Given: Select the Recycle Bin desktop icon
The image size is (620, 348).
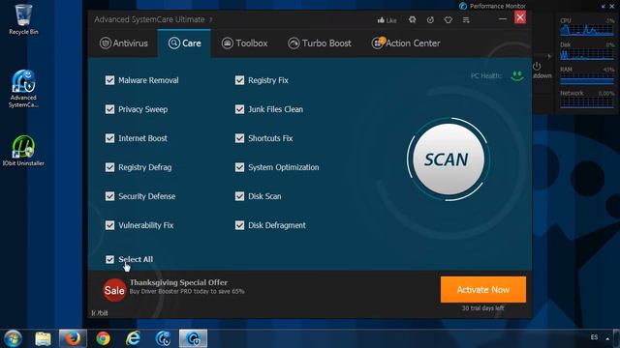Looking at the screenshot, I should 23,19.
